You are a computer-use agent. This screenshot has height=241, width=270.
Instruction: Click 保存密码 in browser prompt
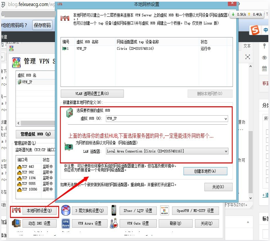[42, 25]
